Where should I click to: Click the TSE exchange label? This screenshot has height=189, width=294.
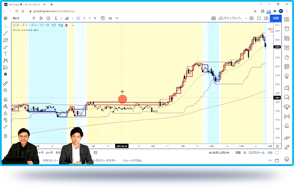click(61, 25)
